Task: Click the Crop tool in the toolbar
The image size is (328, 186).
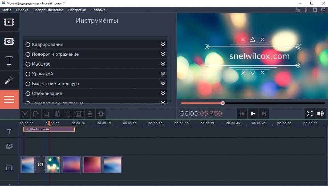Action: [x=47, y=114]
